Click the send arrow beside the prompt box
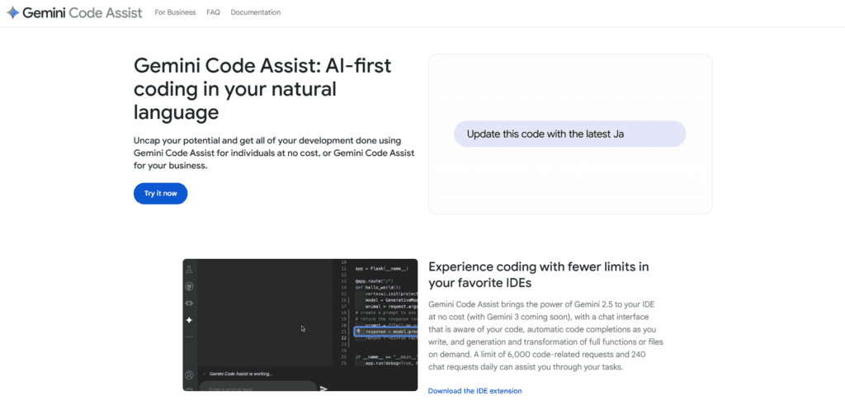The height and width of the screenshot is (405, 845). (x=323, y=389)
